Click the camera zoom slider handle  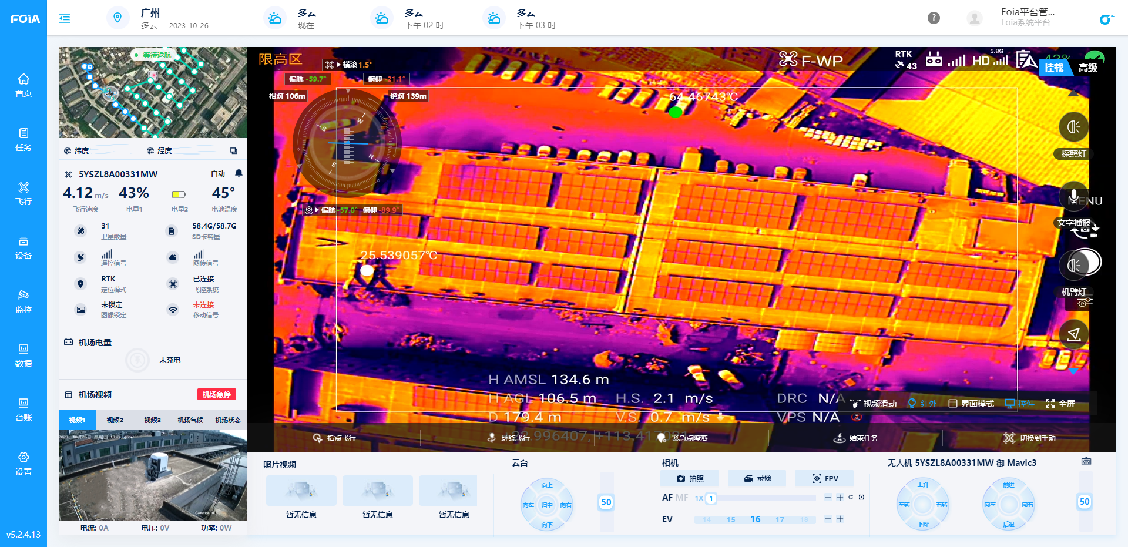711,498
